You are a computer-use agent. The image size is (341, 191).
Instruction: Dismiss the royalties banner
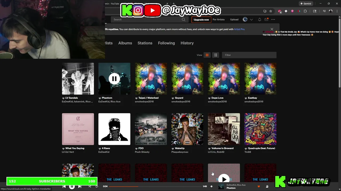pos(272,29)
